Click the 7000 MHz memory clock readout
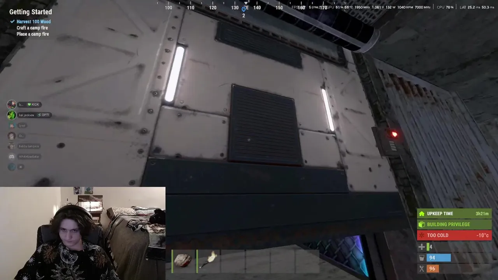This screenshot has width=498, height=280. click(x=422, y=7)
